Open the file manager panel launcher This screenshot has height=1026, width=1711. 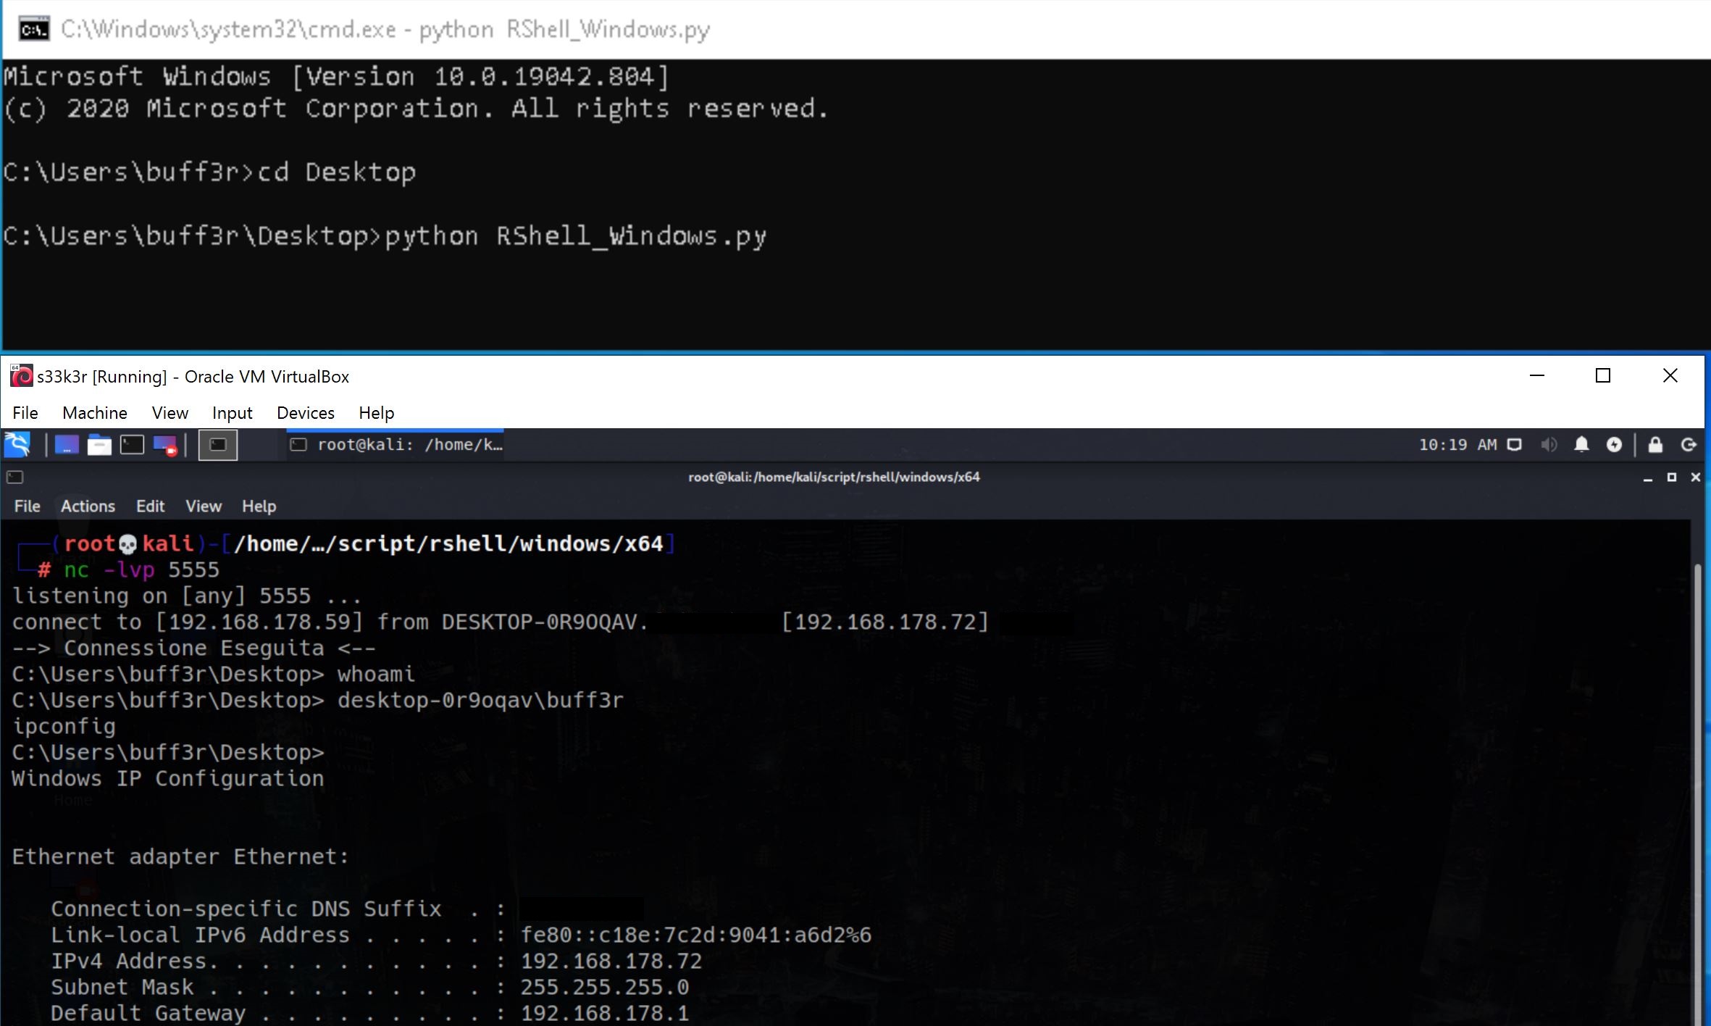point(99,444)
